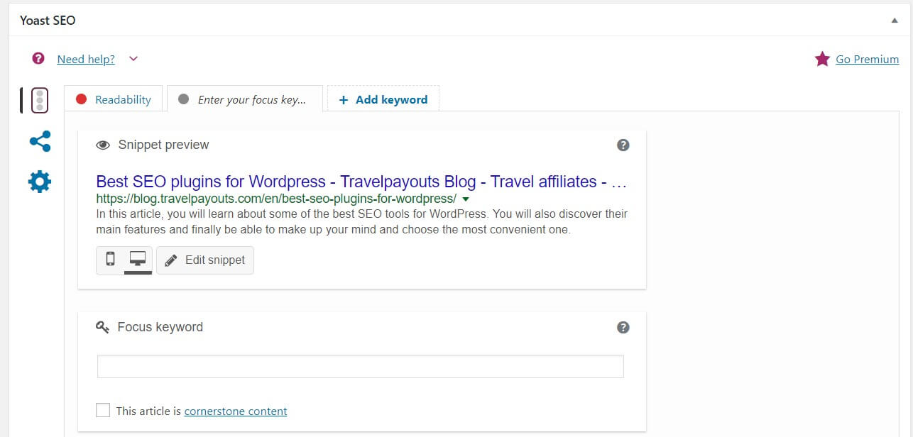Click the purple question mark help icon
913x437 pixels.
click(x=38, y=59)
